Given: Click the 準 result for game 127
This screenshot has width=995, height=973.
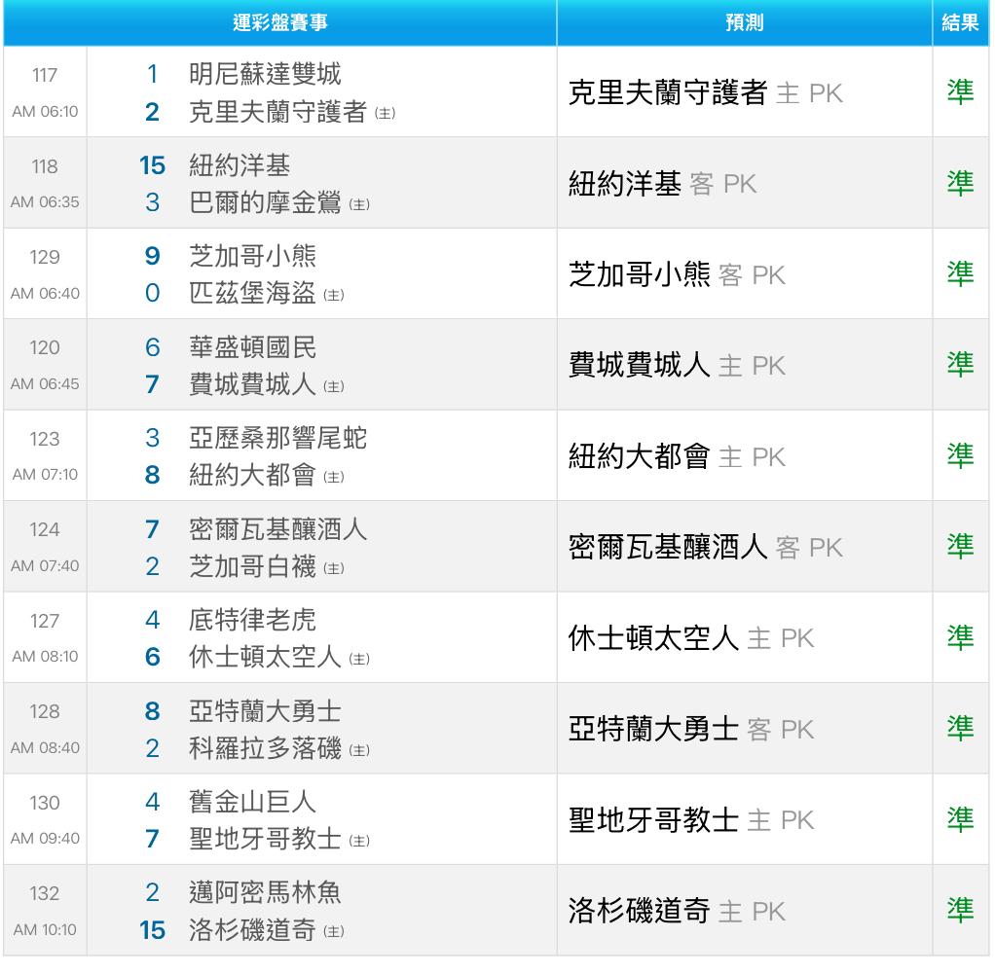Looking at the screenshot, I should (960, 636).
